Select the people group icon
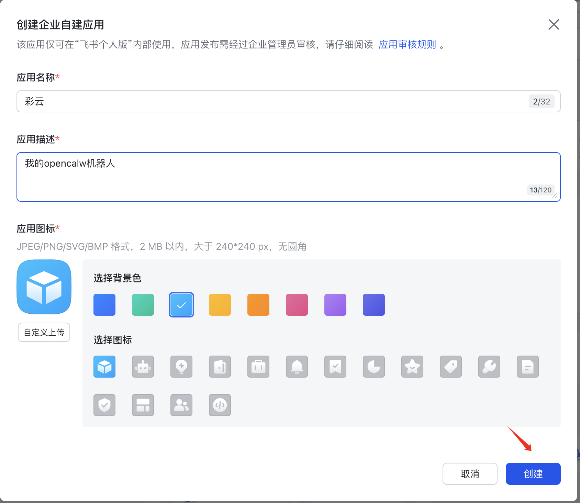Screen dimensions: 580x503 (x=181, y=405)
